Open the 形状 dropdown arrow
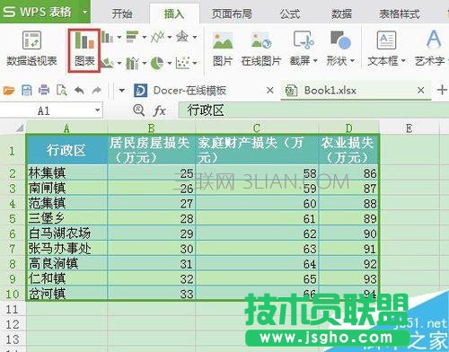The width and height of the screenshot is (449, 352). (352, 61)
